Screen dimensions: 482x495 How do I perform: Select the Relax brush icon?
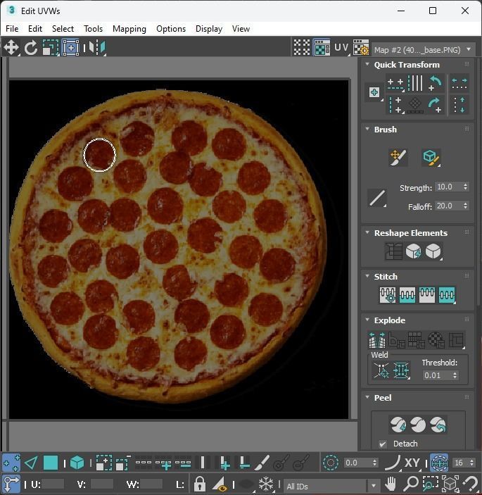coord(431,157)
